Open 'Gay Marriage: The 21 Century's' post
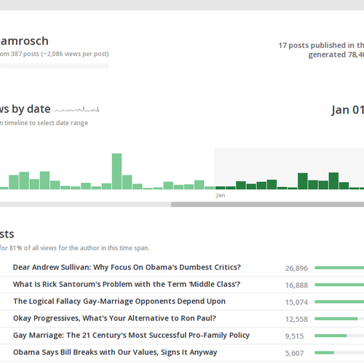 point(131,335)
